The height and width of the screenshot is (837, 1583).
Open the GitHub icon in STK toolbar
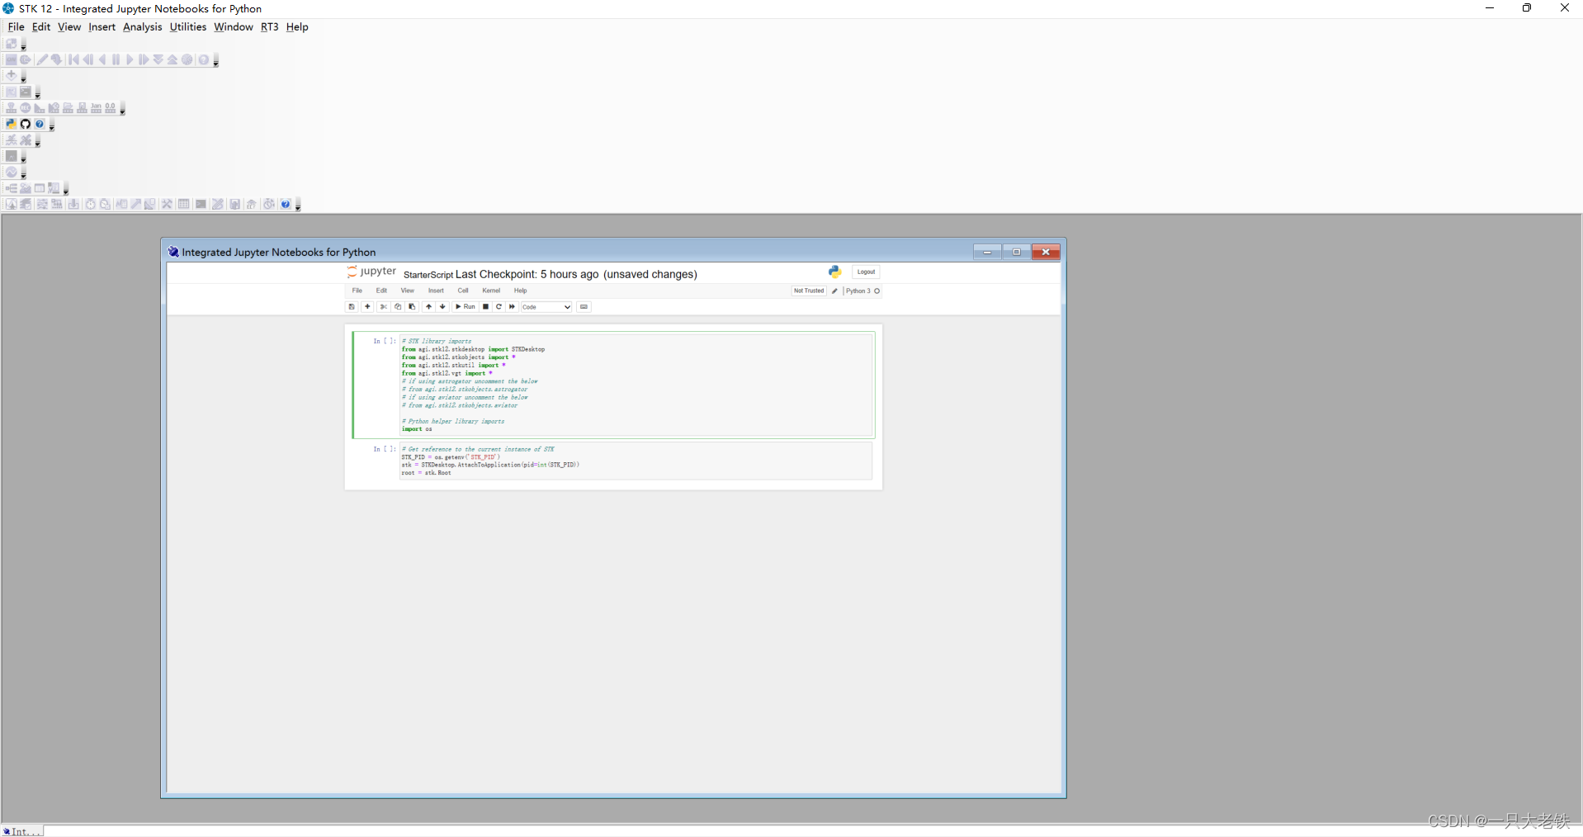26,124
